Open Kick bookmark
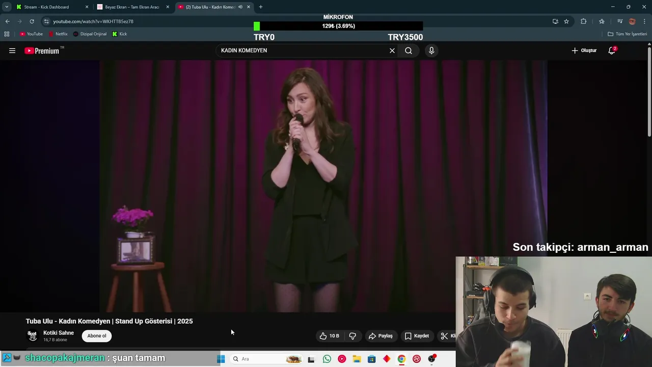 point(120,34)
